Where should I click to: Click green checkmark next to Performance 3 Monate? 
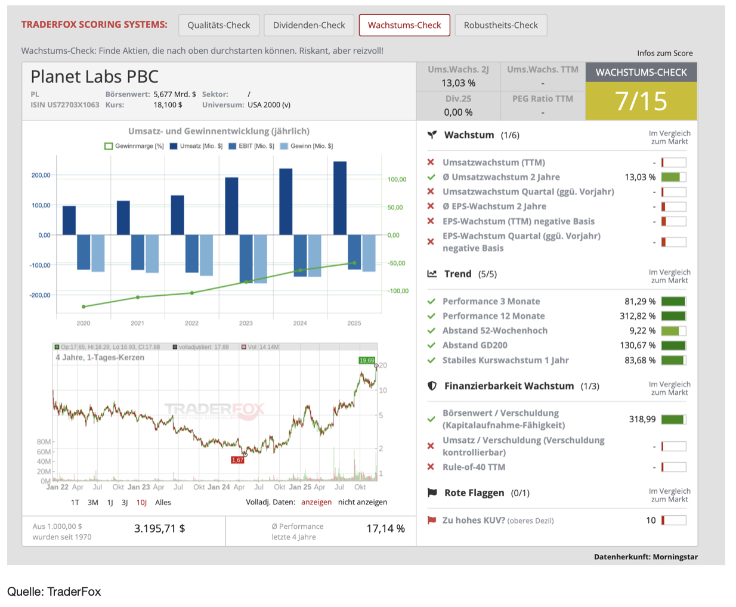click(x=431, y=302)
